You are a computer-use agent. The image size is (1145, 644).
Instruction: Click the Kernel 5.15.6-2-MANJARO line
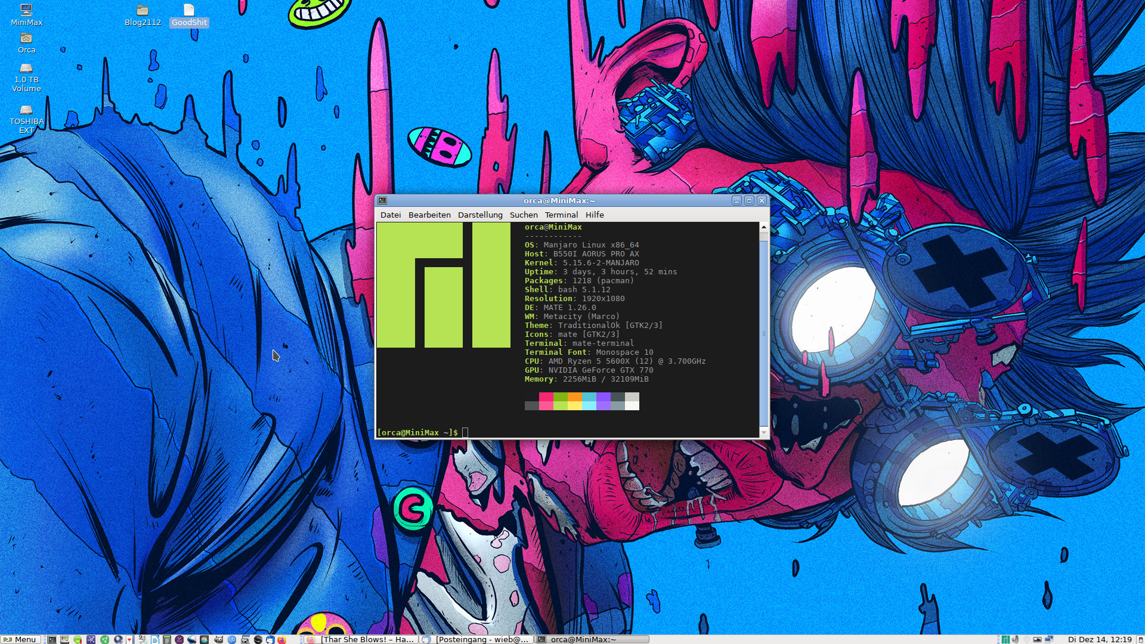(581, 263)
